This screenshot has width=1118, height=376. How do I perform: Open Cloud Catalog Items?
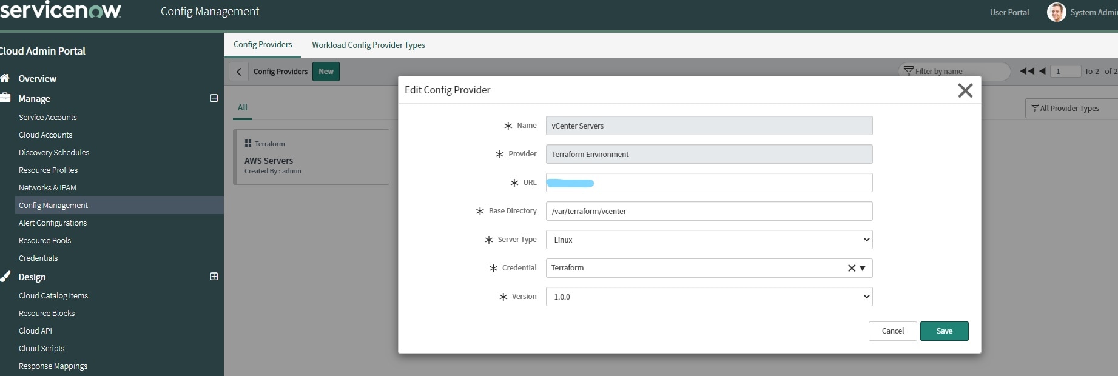click(53, 296)
